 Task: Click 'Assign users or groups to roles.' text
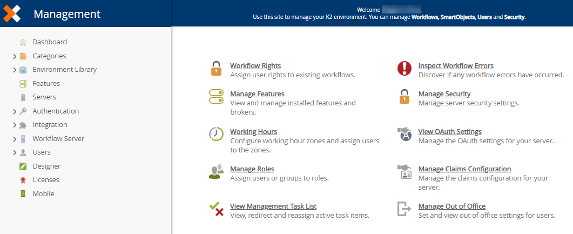click(280, 178)
